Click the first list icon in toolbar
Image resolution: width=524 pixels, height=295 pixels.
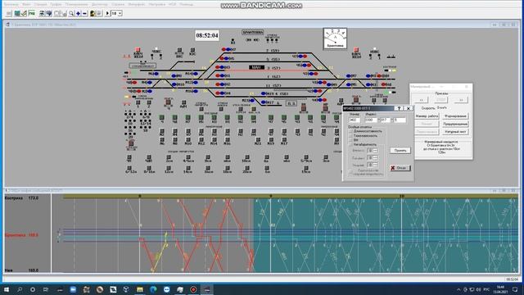(9, 13)
